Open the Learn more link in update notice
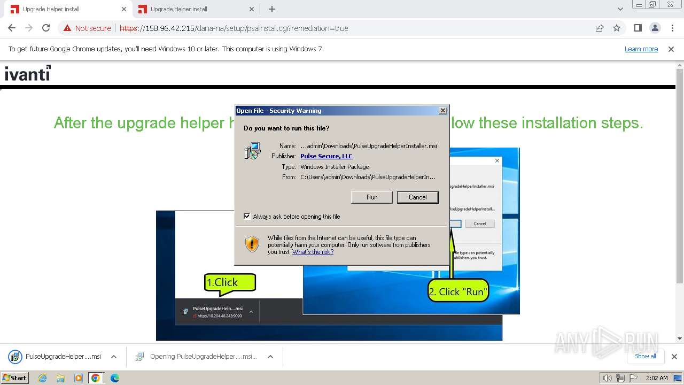This screenshot has height=385, width=684. click(x=641, y=49)
